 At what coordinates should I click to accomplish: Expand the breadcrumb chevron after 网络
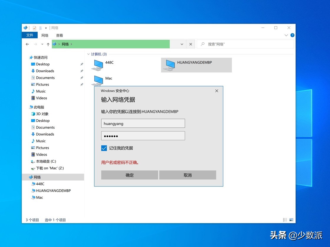[x=72, y=44]
